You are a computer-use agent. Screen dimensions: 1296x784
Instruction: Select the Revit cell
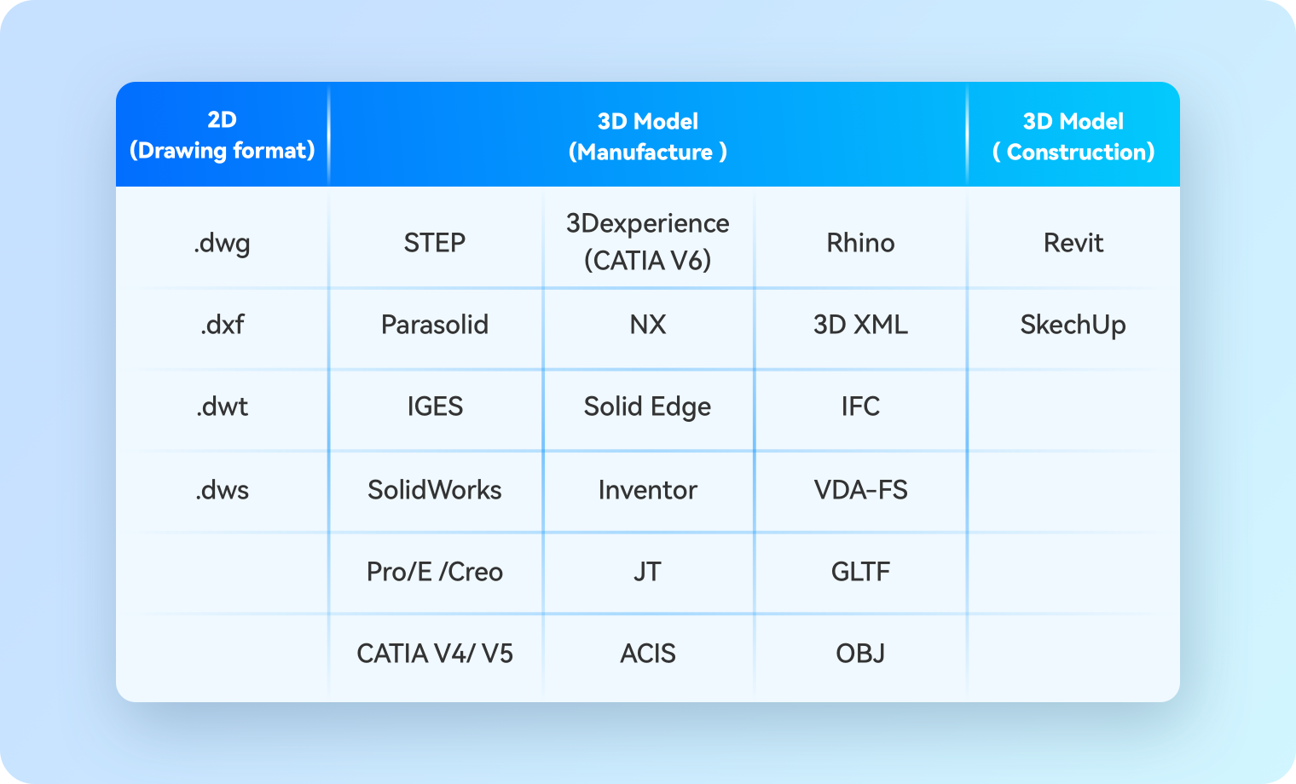[x=1073, y=243]
